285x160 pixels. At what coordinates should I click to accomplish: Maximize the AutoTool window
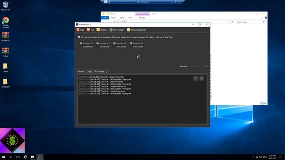(x=200, y=24)
